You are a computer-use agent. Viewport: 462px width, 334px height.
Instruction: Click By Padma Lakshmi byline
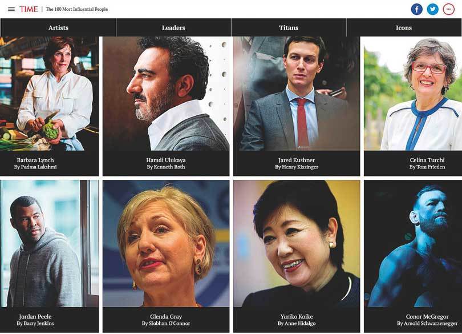pos(35,167)
